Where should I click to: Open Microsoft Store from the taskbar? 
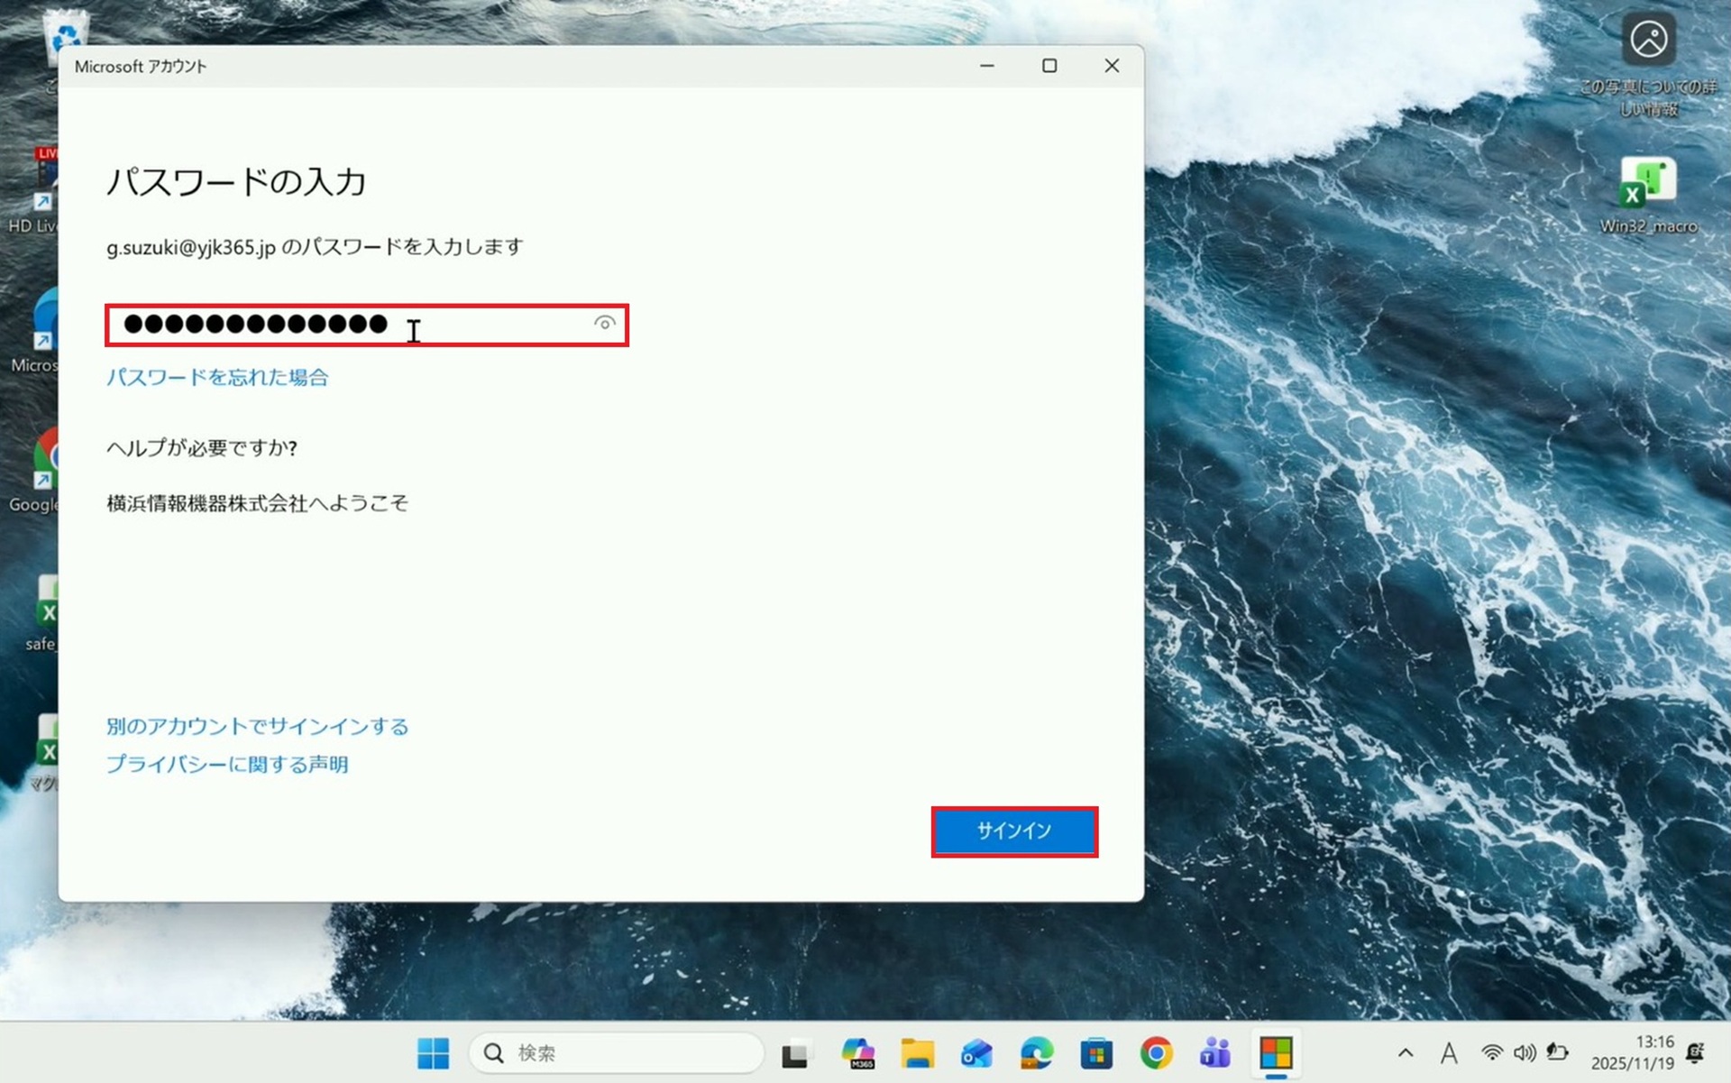(x=1096, y=1052)
